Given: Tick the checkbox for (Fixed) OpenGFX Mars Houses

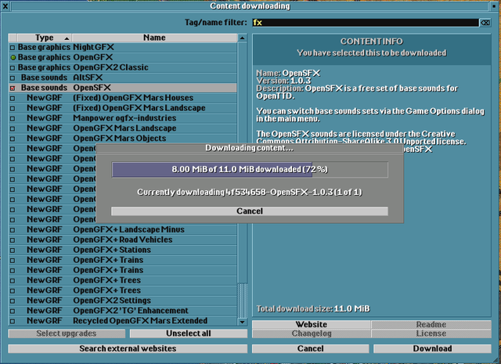Looking at the screenshot, I should (13, 98).
